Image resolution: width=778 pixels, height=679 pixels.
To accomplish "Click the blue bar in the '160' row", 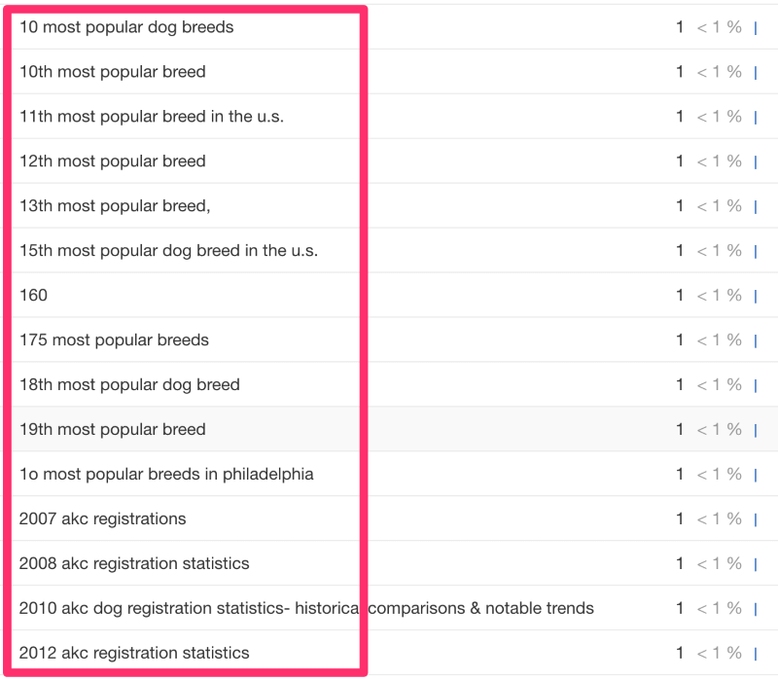I will (x=756, y=297).
